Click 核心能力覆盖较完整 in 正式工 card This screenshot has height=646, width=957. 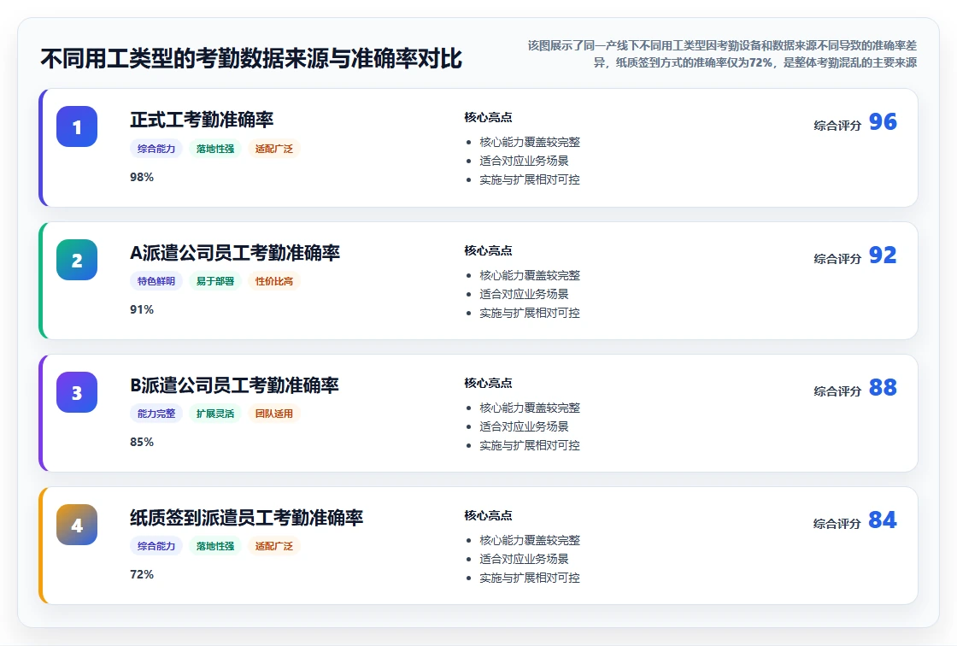(530, 142)
